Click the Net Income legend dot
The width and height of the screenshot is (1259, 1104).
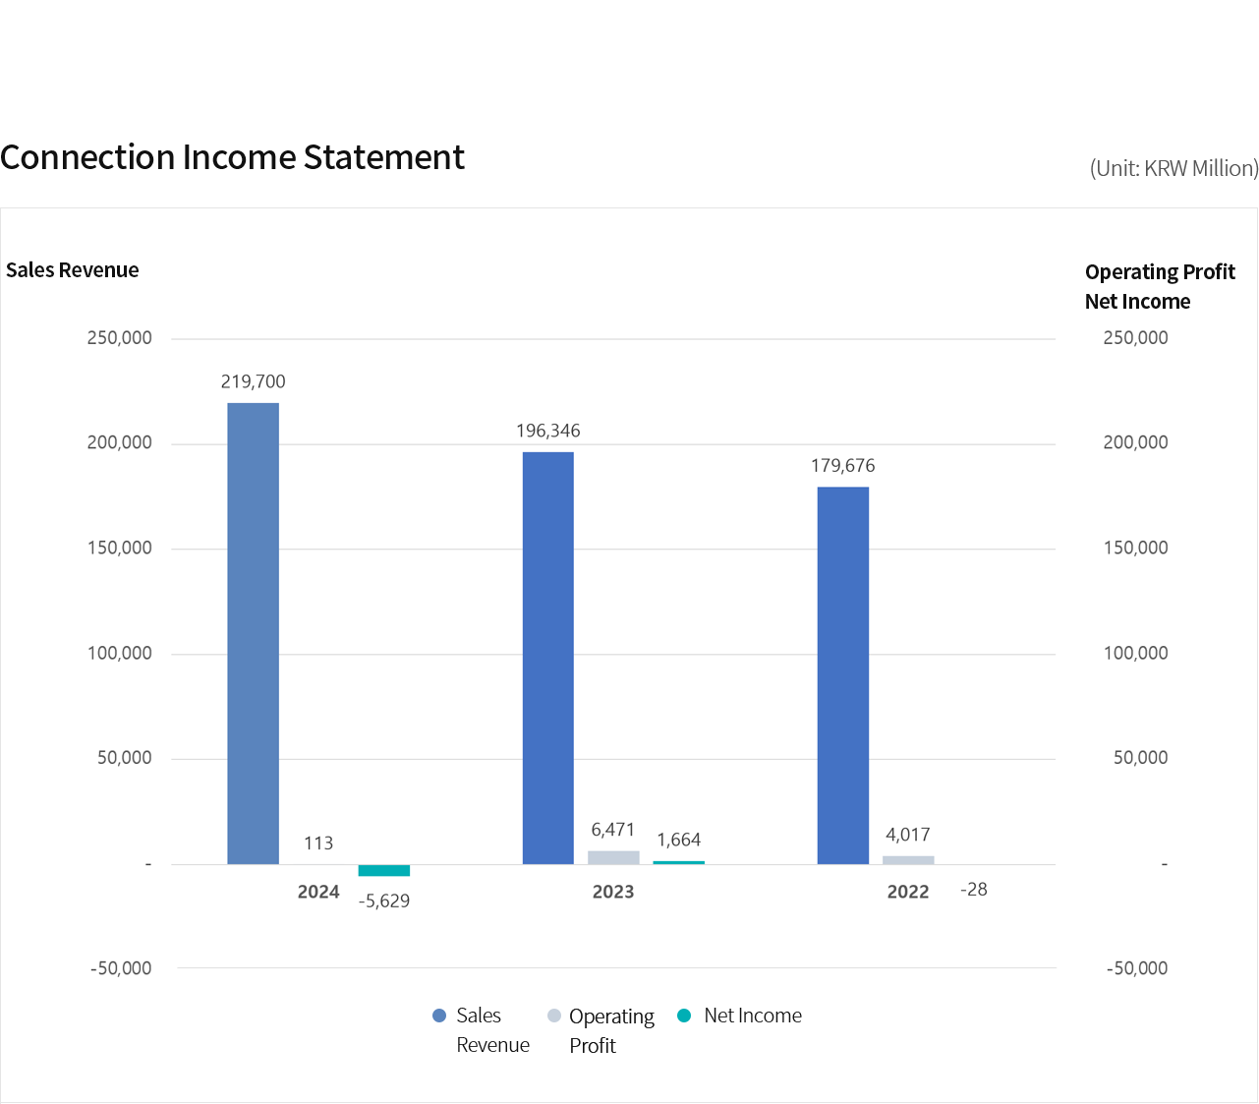[x=685, y=1016]
